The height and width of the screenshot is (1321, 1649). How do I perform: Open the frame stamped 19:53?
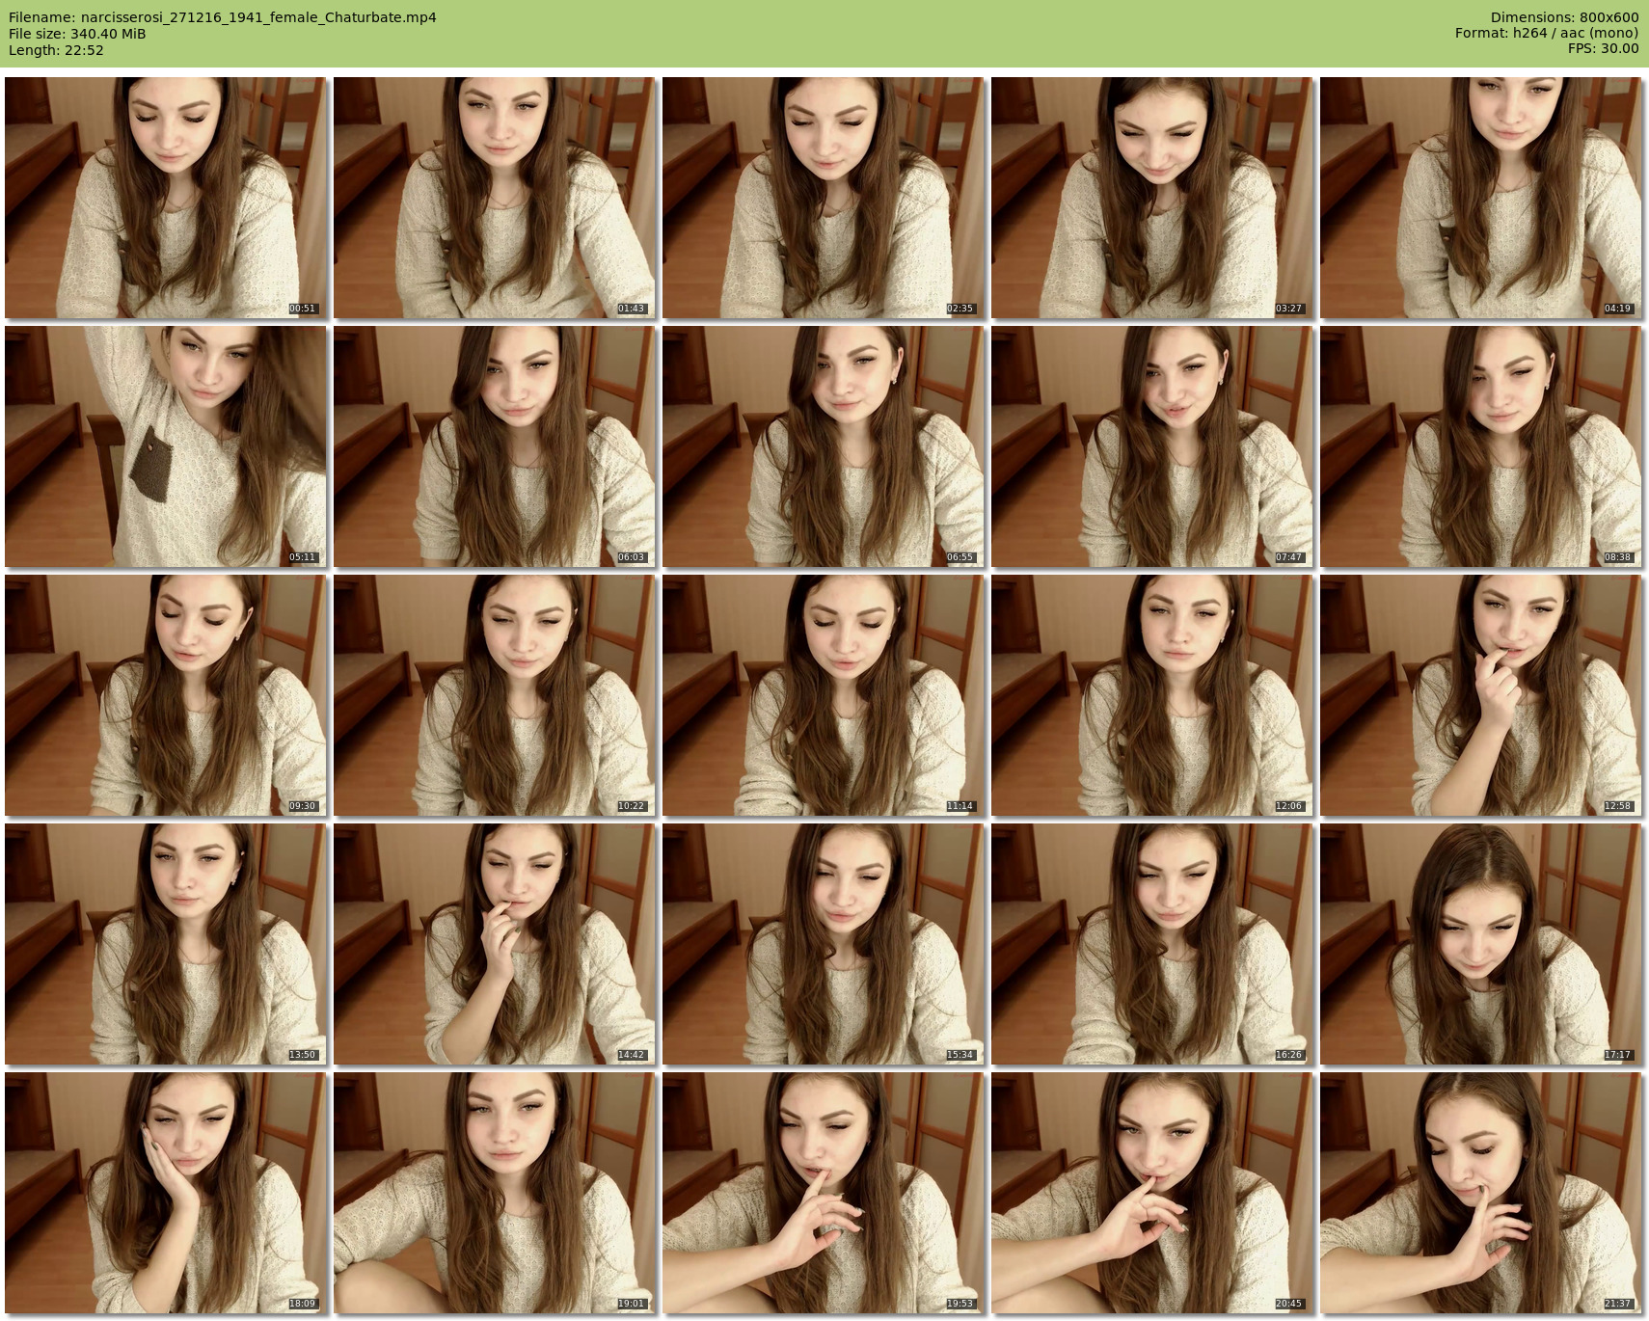pos(824,1193)
